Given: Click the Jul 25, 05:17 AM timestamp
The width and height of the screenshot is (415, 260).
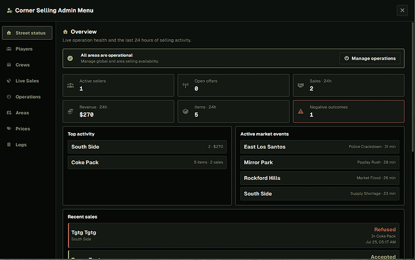Looking at the screenshot, I should point(381,242).
